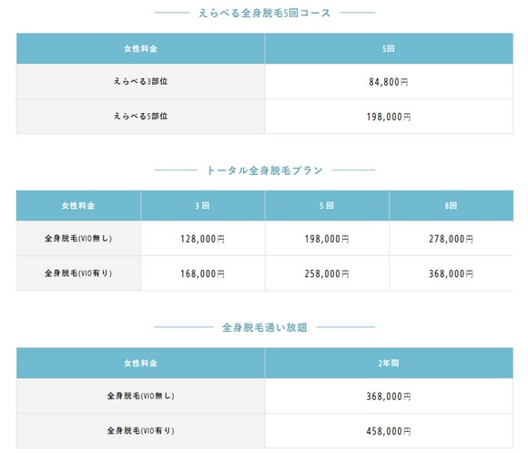Click the 258,000円 price cell
Screen dimensions: 528x453
pos(327,273)
